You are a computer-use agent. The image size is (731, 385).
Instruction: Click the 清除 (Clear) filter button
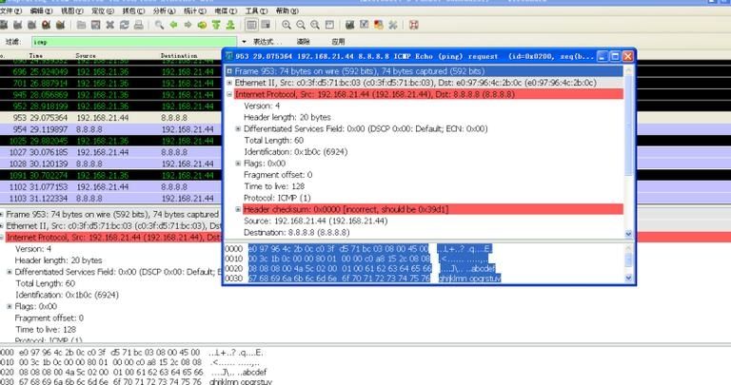click(304, 42)
